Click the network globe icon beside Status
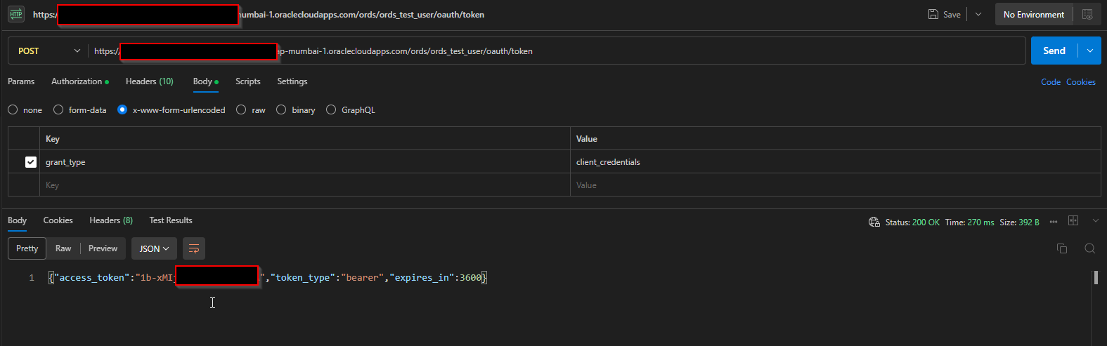The width and height of the screenshot is (1107, 346). coord(874,222)
